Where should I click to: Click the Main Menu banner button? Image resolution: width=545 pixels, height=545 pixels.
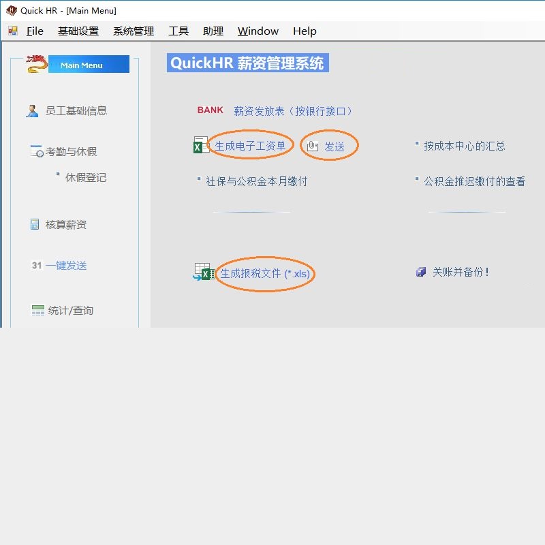pos(89,64)
